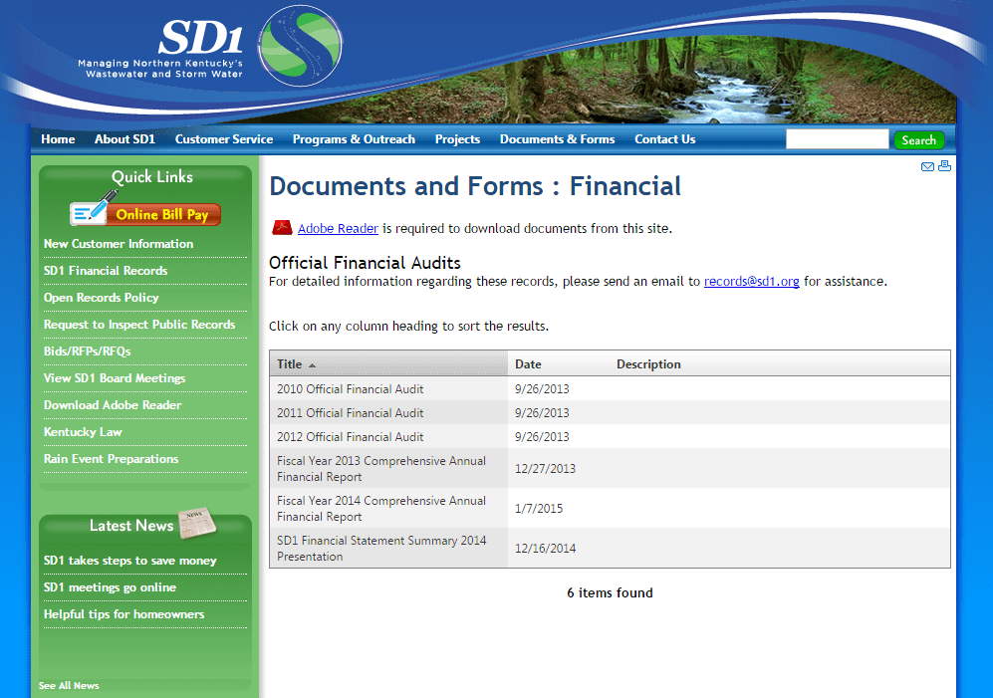Sort table by Title ascending arrow
This screenshot has height=698, width=993.
(312, 365)
